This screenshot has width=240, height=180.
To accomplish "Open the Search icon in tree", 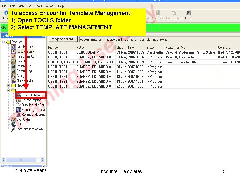I will (14, 61).
